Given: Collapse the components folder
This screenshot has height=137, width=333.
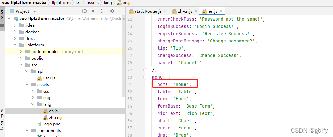Looking at the screenshot, I should [27, 131].
